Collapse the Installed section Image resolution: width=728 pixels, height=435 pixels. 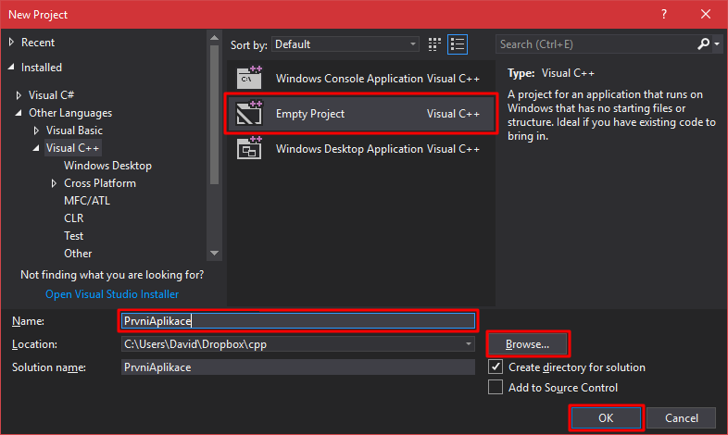[12, 68]
